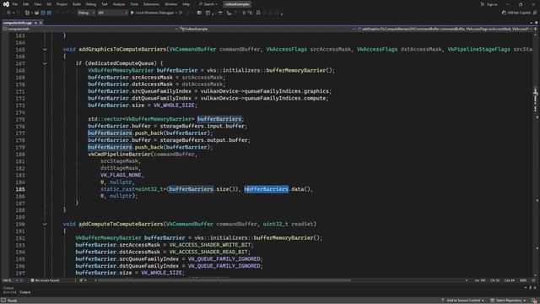540x304 pixels.
Task: Open the Edit menu
Action: tap(26, 4)
